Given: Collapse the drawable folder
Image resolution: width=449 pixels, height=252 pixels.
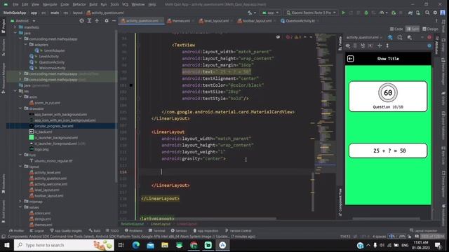Looking at the screenshot, I should 20,108.
